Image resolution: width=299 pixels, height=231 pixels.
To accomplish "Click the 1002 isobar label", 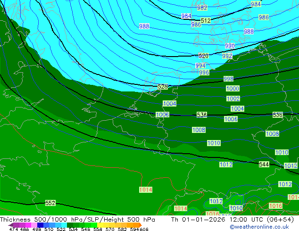I will pyautogui.click(x=233, y=99).
